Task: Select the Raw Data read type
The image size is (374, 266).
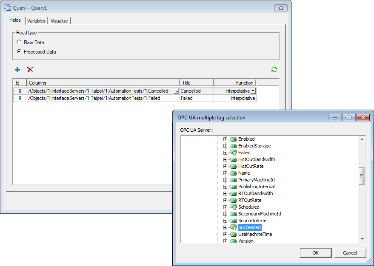Action: click(x=18, y=42)
